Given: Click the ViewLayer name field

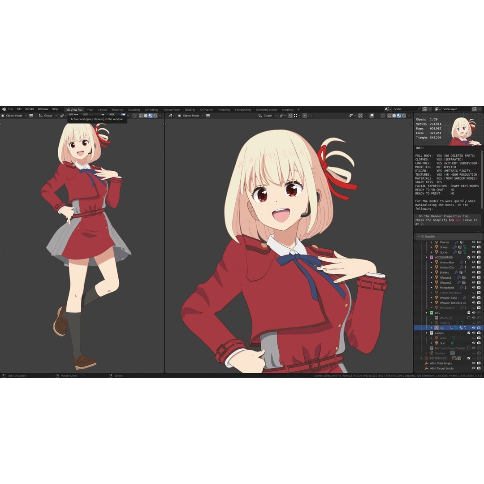Looking at the screenshot, I should click(x=457, y=109).
